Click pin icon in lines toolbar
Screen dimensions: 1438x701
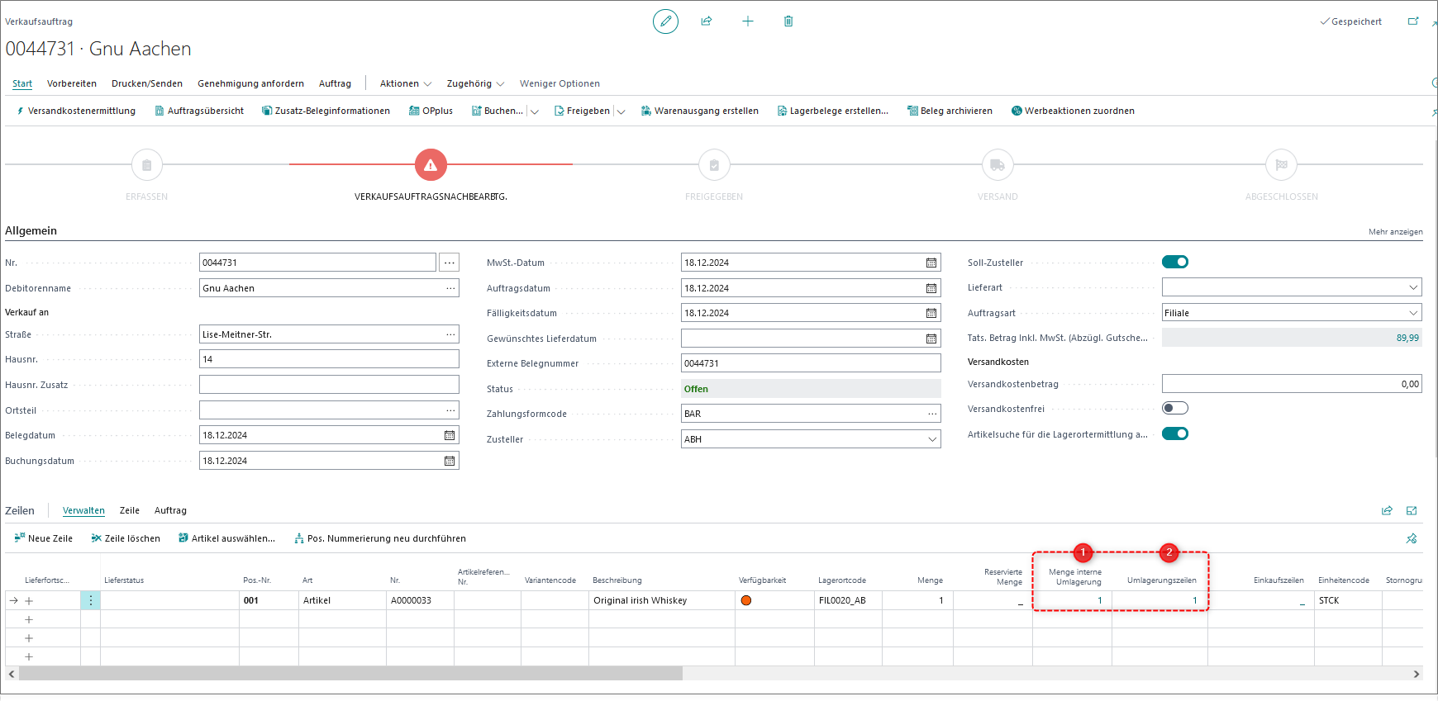(x=1412, y=538)
